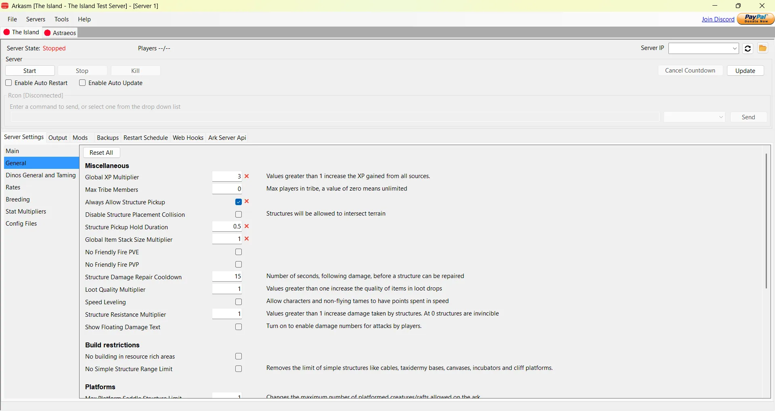The image size is (775, 411).
Task: Enable Show Floating Damage Text
Action: [238, 327]
